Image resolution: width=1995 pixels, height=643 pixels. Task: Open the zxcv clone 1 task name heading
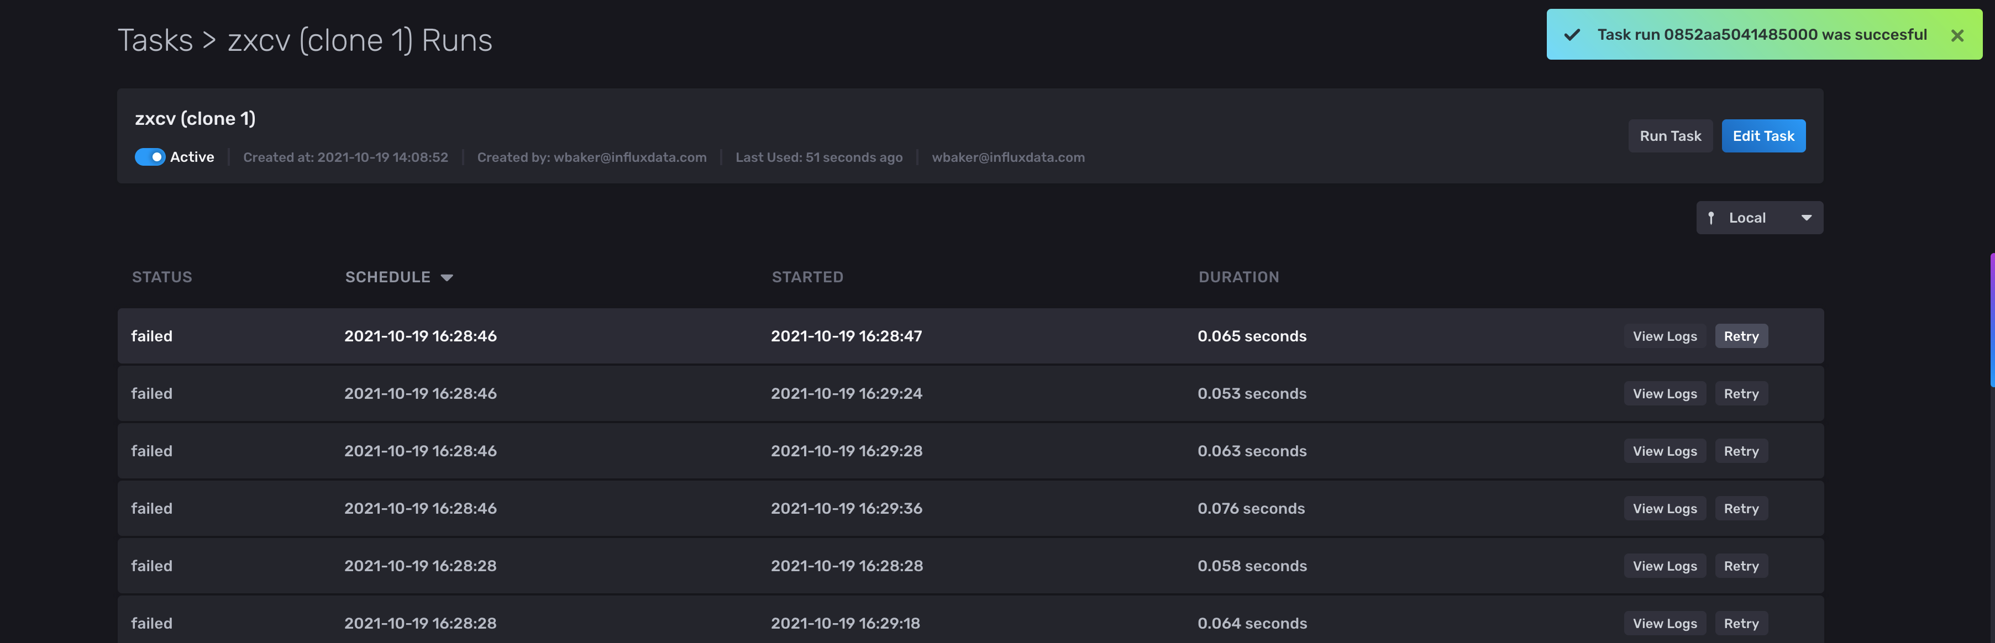point(195,118)
